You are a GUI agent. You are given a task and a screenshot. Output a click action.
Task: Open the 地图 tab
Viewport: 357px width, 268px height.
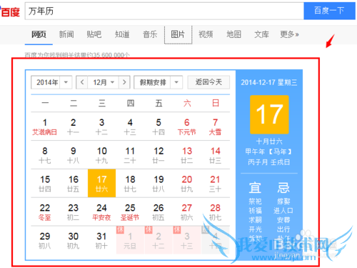[233, 34]
